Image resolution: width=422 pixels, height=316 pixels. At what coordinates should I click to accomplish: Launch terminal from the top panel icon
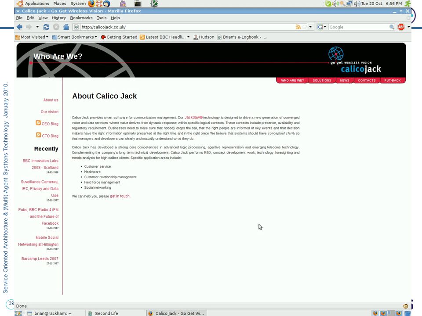coord(138,4)
